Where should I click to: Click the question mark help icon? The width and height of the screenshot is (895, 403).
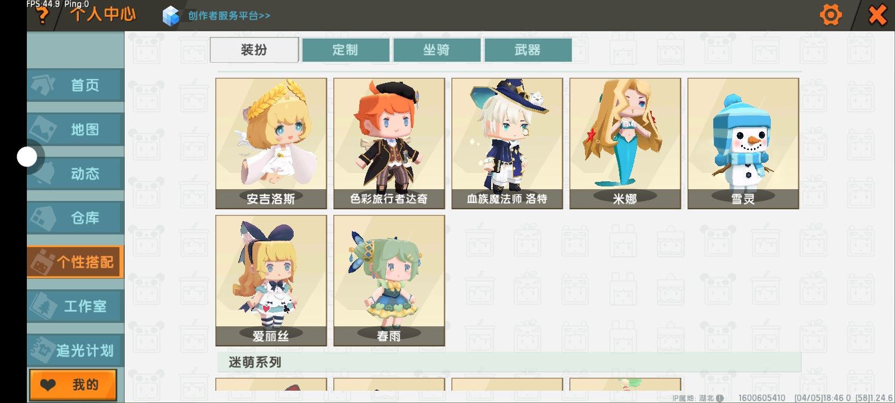click(x=43, y=16)
